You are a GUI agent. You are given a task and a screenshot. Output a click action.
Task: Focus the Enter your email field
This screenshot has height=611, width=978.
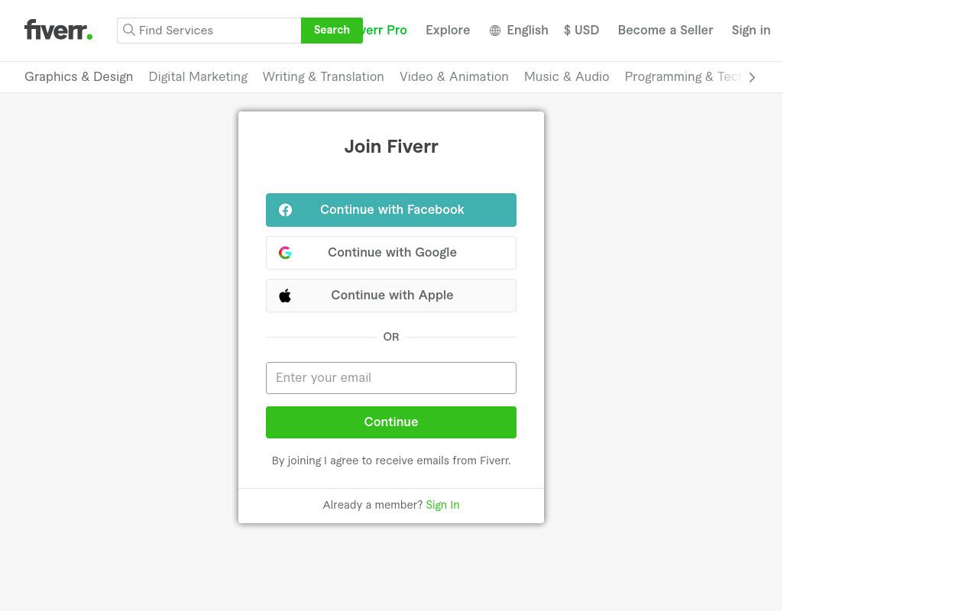point(391,378)
